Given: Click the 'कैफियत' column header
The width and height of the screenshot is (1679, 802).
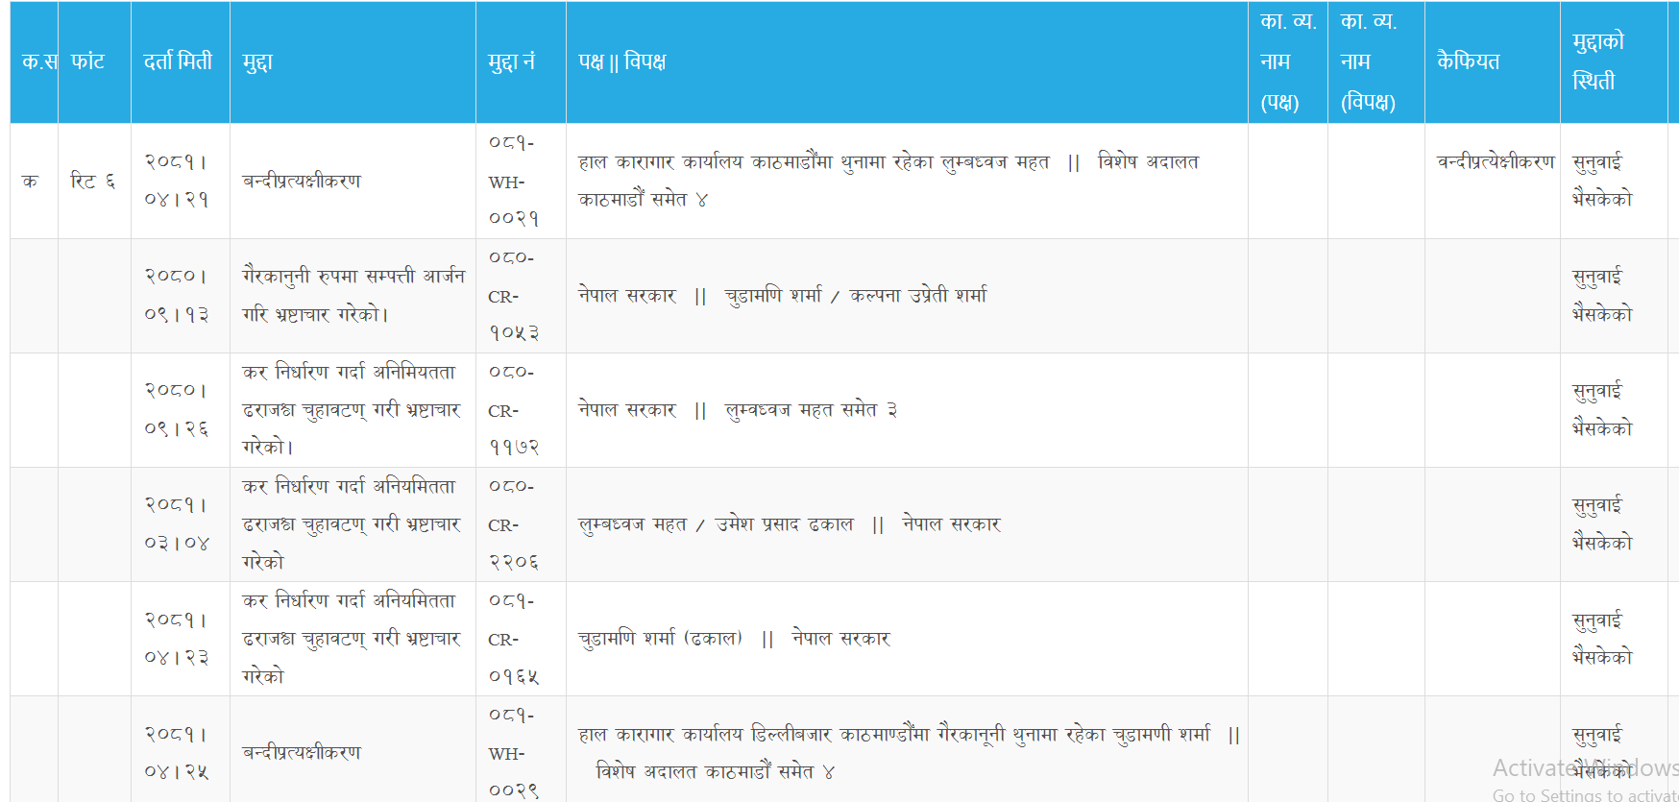Looking at the screenshot, I should [x=1468, y=61].
